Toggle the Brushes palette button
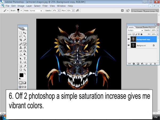This screenshot has height=120, width=160. [x=122, y=10]
